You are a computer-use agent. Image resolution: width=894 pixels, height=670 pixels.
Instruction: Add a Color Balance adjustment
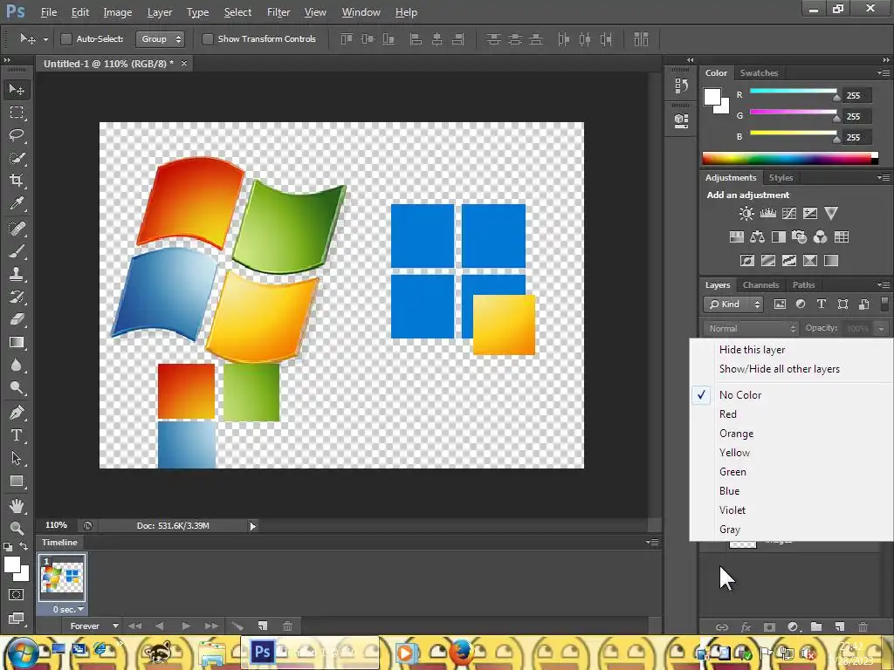[x=757, y=237]
